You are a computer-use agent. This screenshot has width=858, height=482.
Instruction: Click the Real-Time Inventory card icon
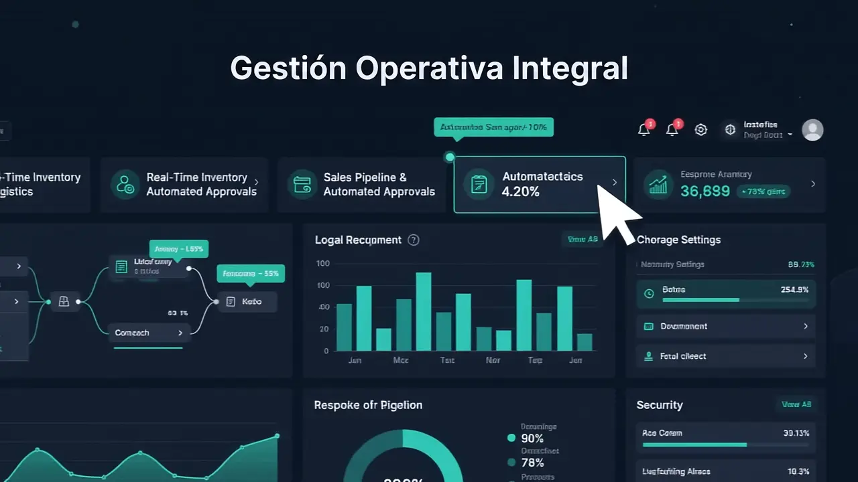(125, 184)
